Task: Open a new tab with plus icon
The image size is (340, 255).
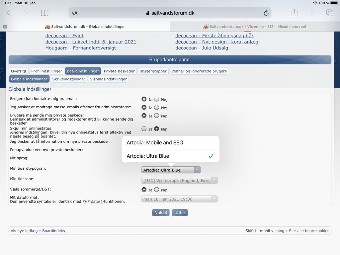Action: pyautogui.click(x=312, y=13)
